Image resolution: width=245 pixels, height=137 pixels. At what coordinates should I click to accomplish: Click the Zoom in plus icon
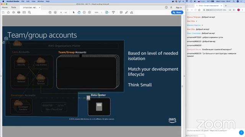pos(90,13)
